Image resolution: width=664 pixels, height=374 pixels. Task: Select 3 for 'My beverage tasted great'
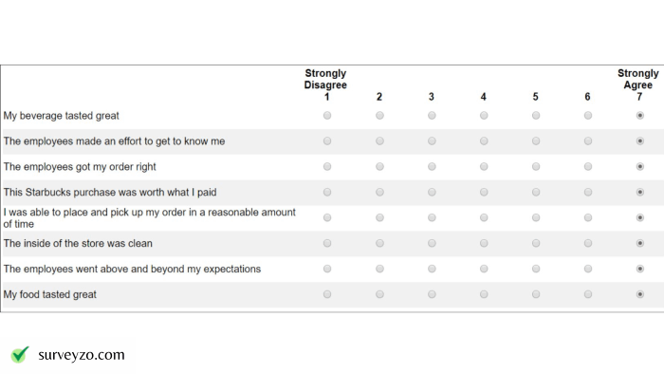tap(432, 115)
